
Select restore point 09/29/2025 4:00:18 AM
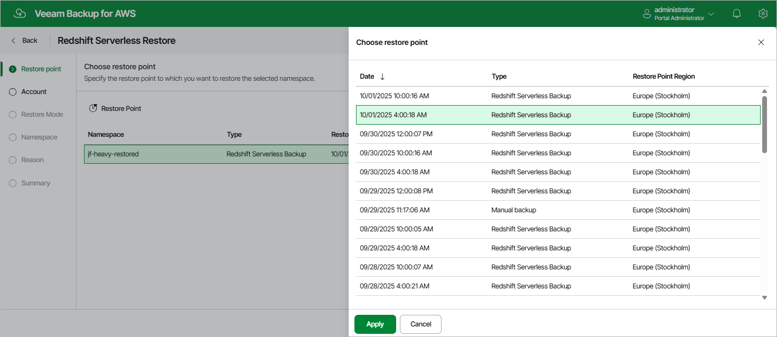click(x=558, y=248)
